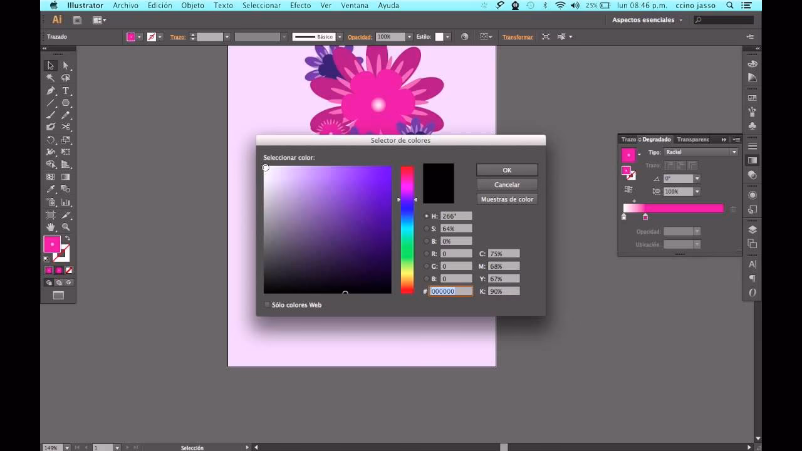This screenshot has width=802, height=451.
Task: Open the gradient angle dropdown
Action: point(696,178)
